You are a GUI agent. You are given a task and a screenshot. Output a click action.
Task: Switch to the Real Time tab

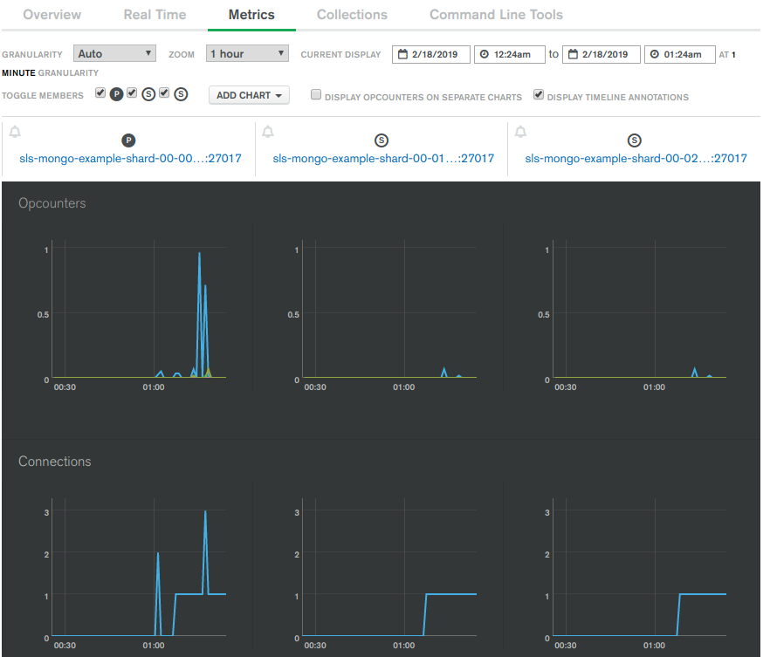pos(155,15)
